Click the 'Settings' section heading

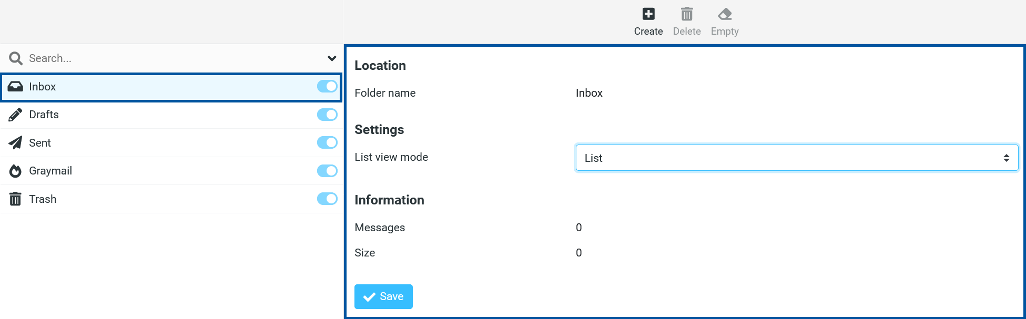[379, 130]
